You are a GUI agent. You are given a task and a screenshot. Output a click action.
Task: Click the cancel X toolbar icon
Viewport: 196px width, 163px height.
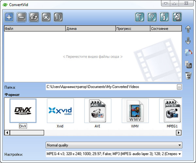[x=46, y=18]
